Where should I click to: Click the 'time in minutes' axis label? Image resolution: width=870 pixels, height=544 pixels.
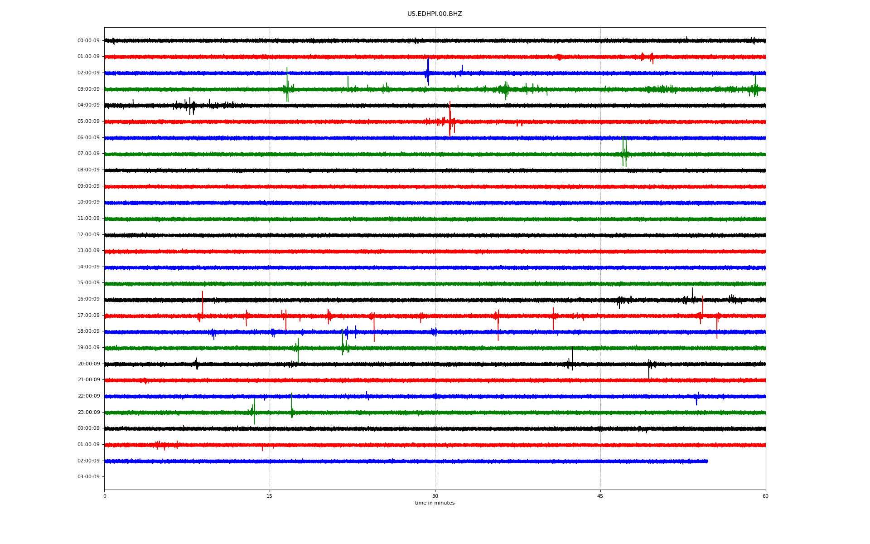coord(434,503)
